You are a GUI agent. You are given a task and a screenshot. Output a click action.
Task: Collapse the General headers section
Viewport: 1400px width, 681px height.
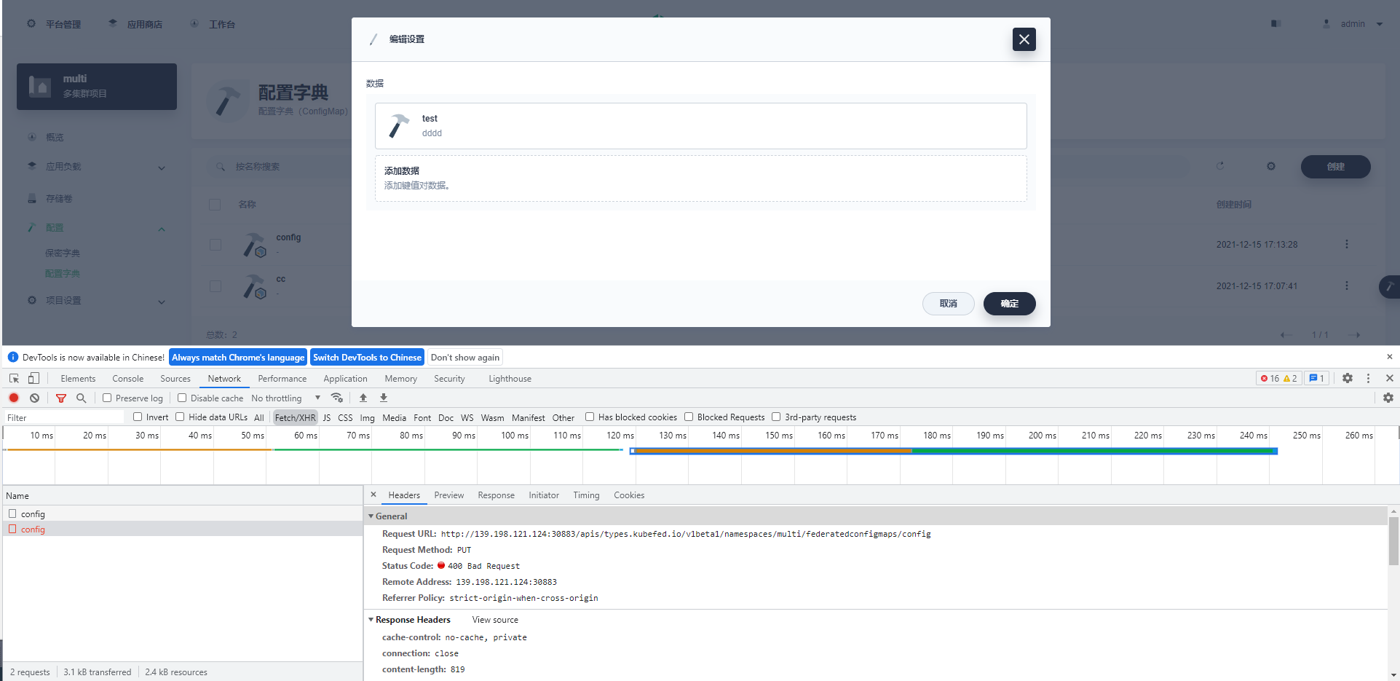click(x=371, y=516)
